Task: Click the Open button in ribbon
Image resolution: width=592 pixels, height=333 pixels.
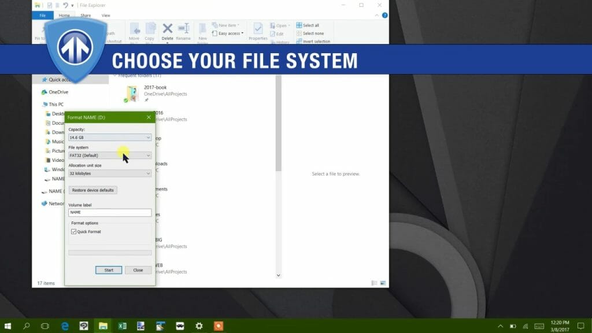Action: point(280,25)
